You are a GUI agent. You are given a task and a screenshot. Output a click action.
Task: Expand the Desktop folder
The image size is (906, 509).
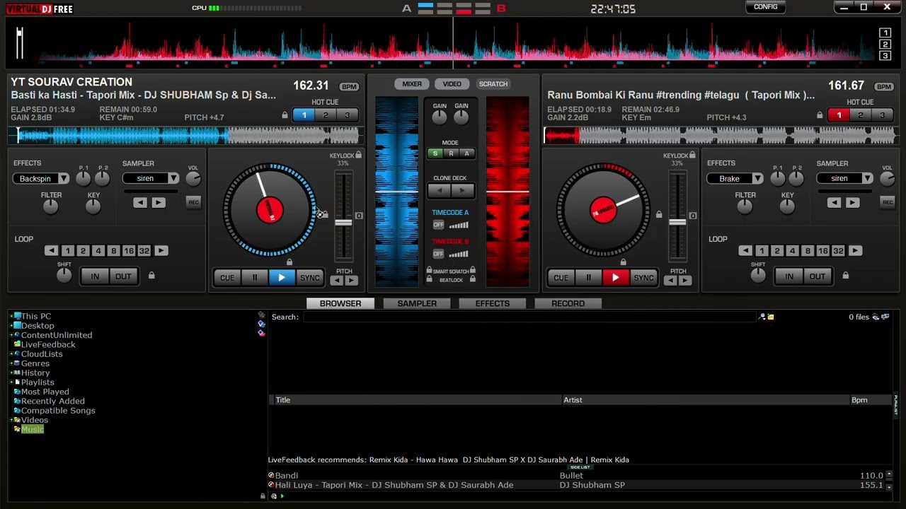11,326
